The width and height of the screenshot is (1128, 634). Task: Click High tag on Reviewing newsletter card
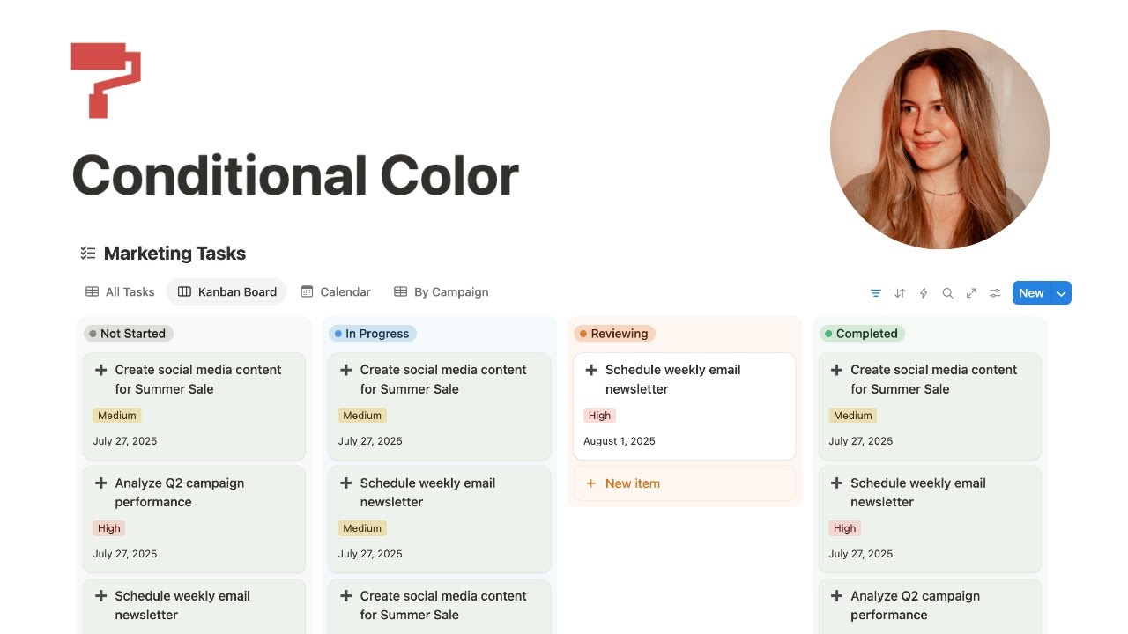click(599, 416)
